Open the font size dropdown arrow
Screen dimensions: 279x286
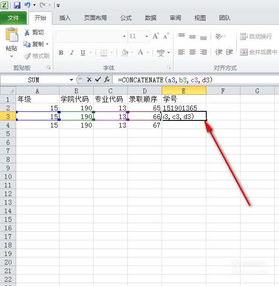(x=146, y=37)
